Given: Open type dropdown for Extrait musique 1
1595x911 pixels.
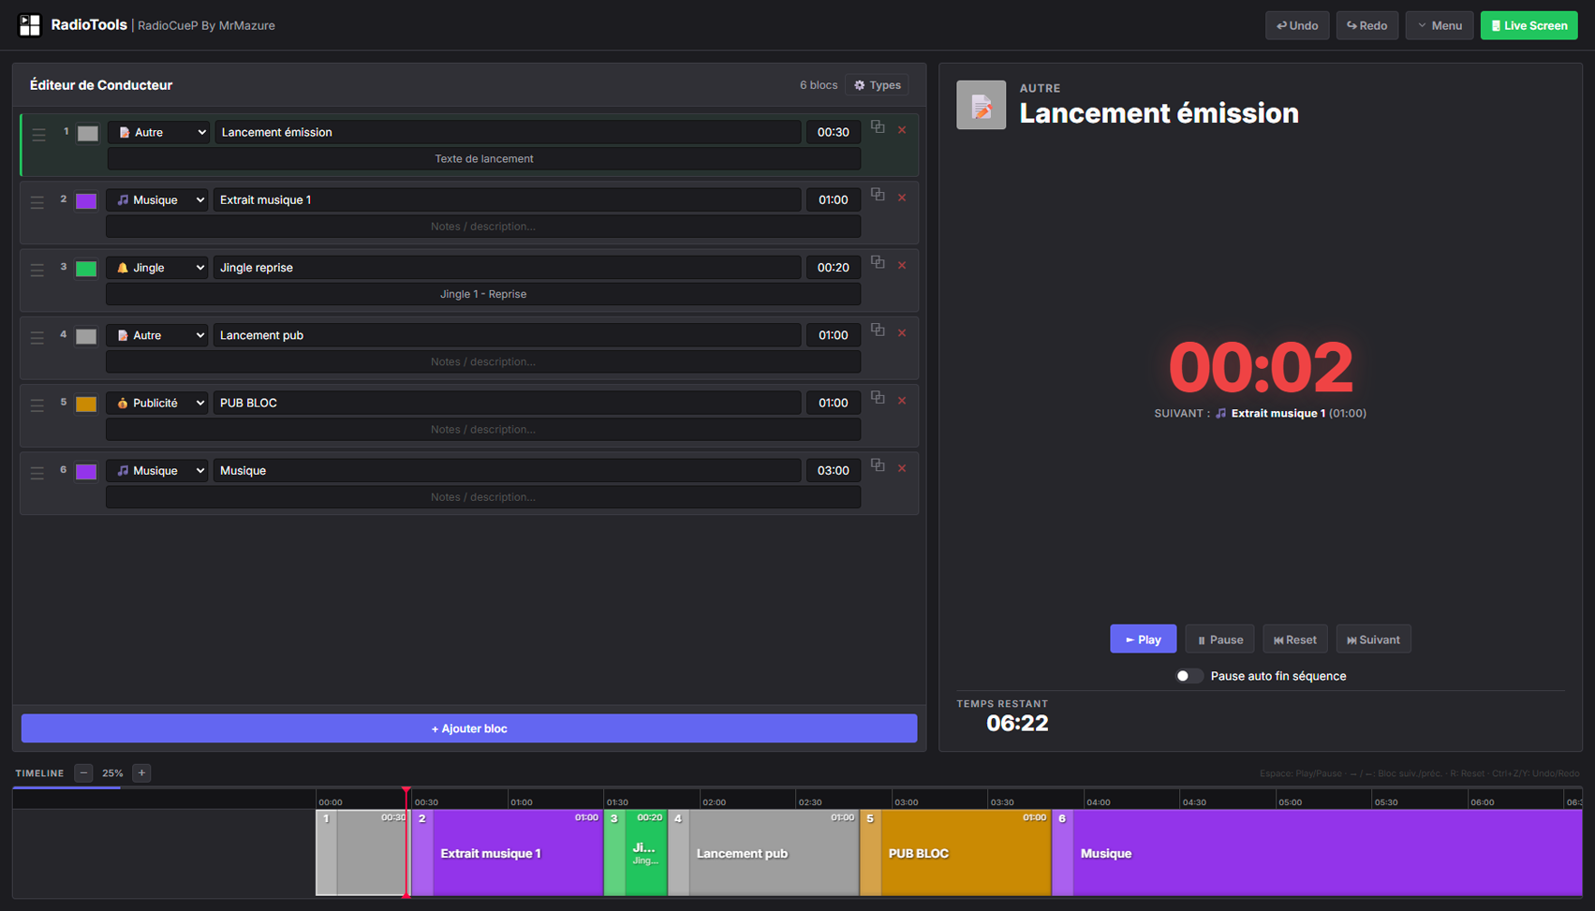Looking at the screenshot, I should pos(157,199).
